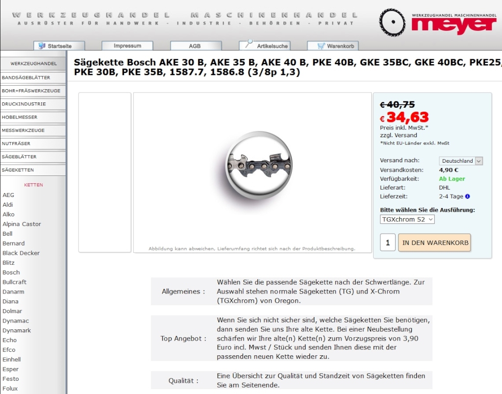This screenshot has width=502, height=394.
Task: Select Bosch brand link
Action: pos(11,272)
